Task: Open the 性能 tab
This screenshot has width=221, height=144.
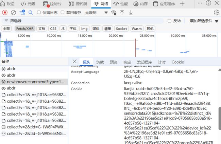Action: [120, 4]
